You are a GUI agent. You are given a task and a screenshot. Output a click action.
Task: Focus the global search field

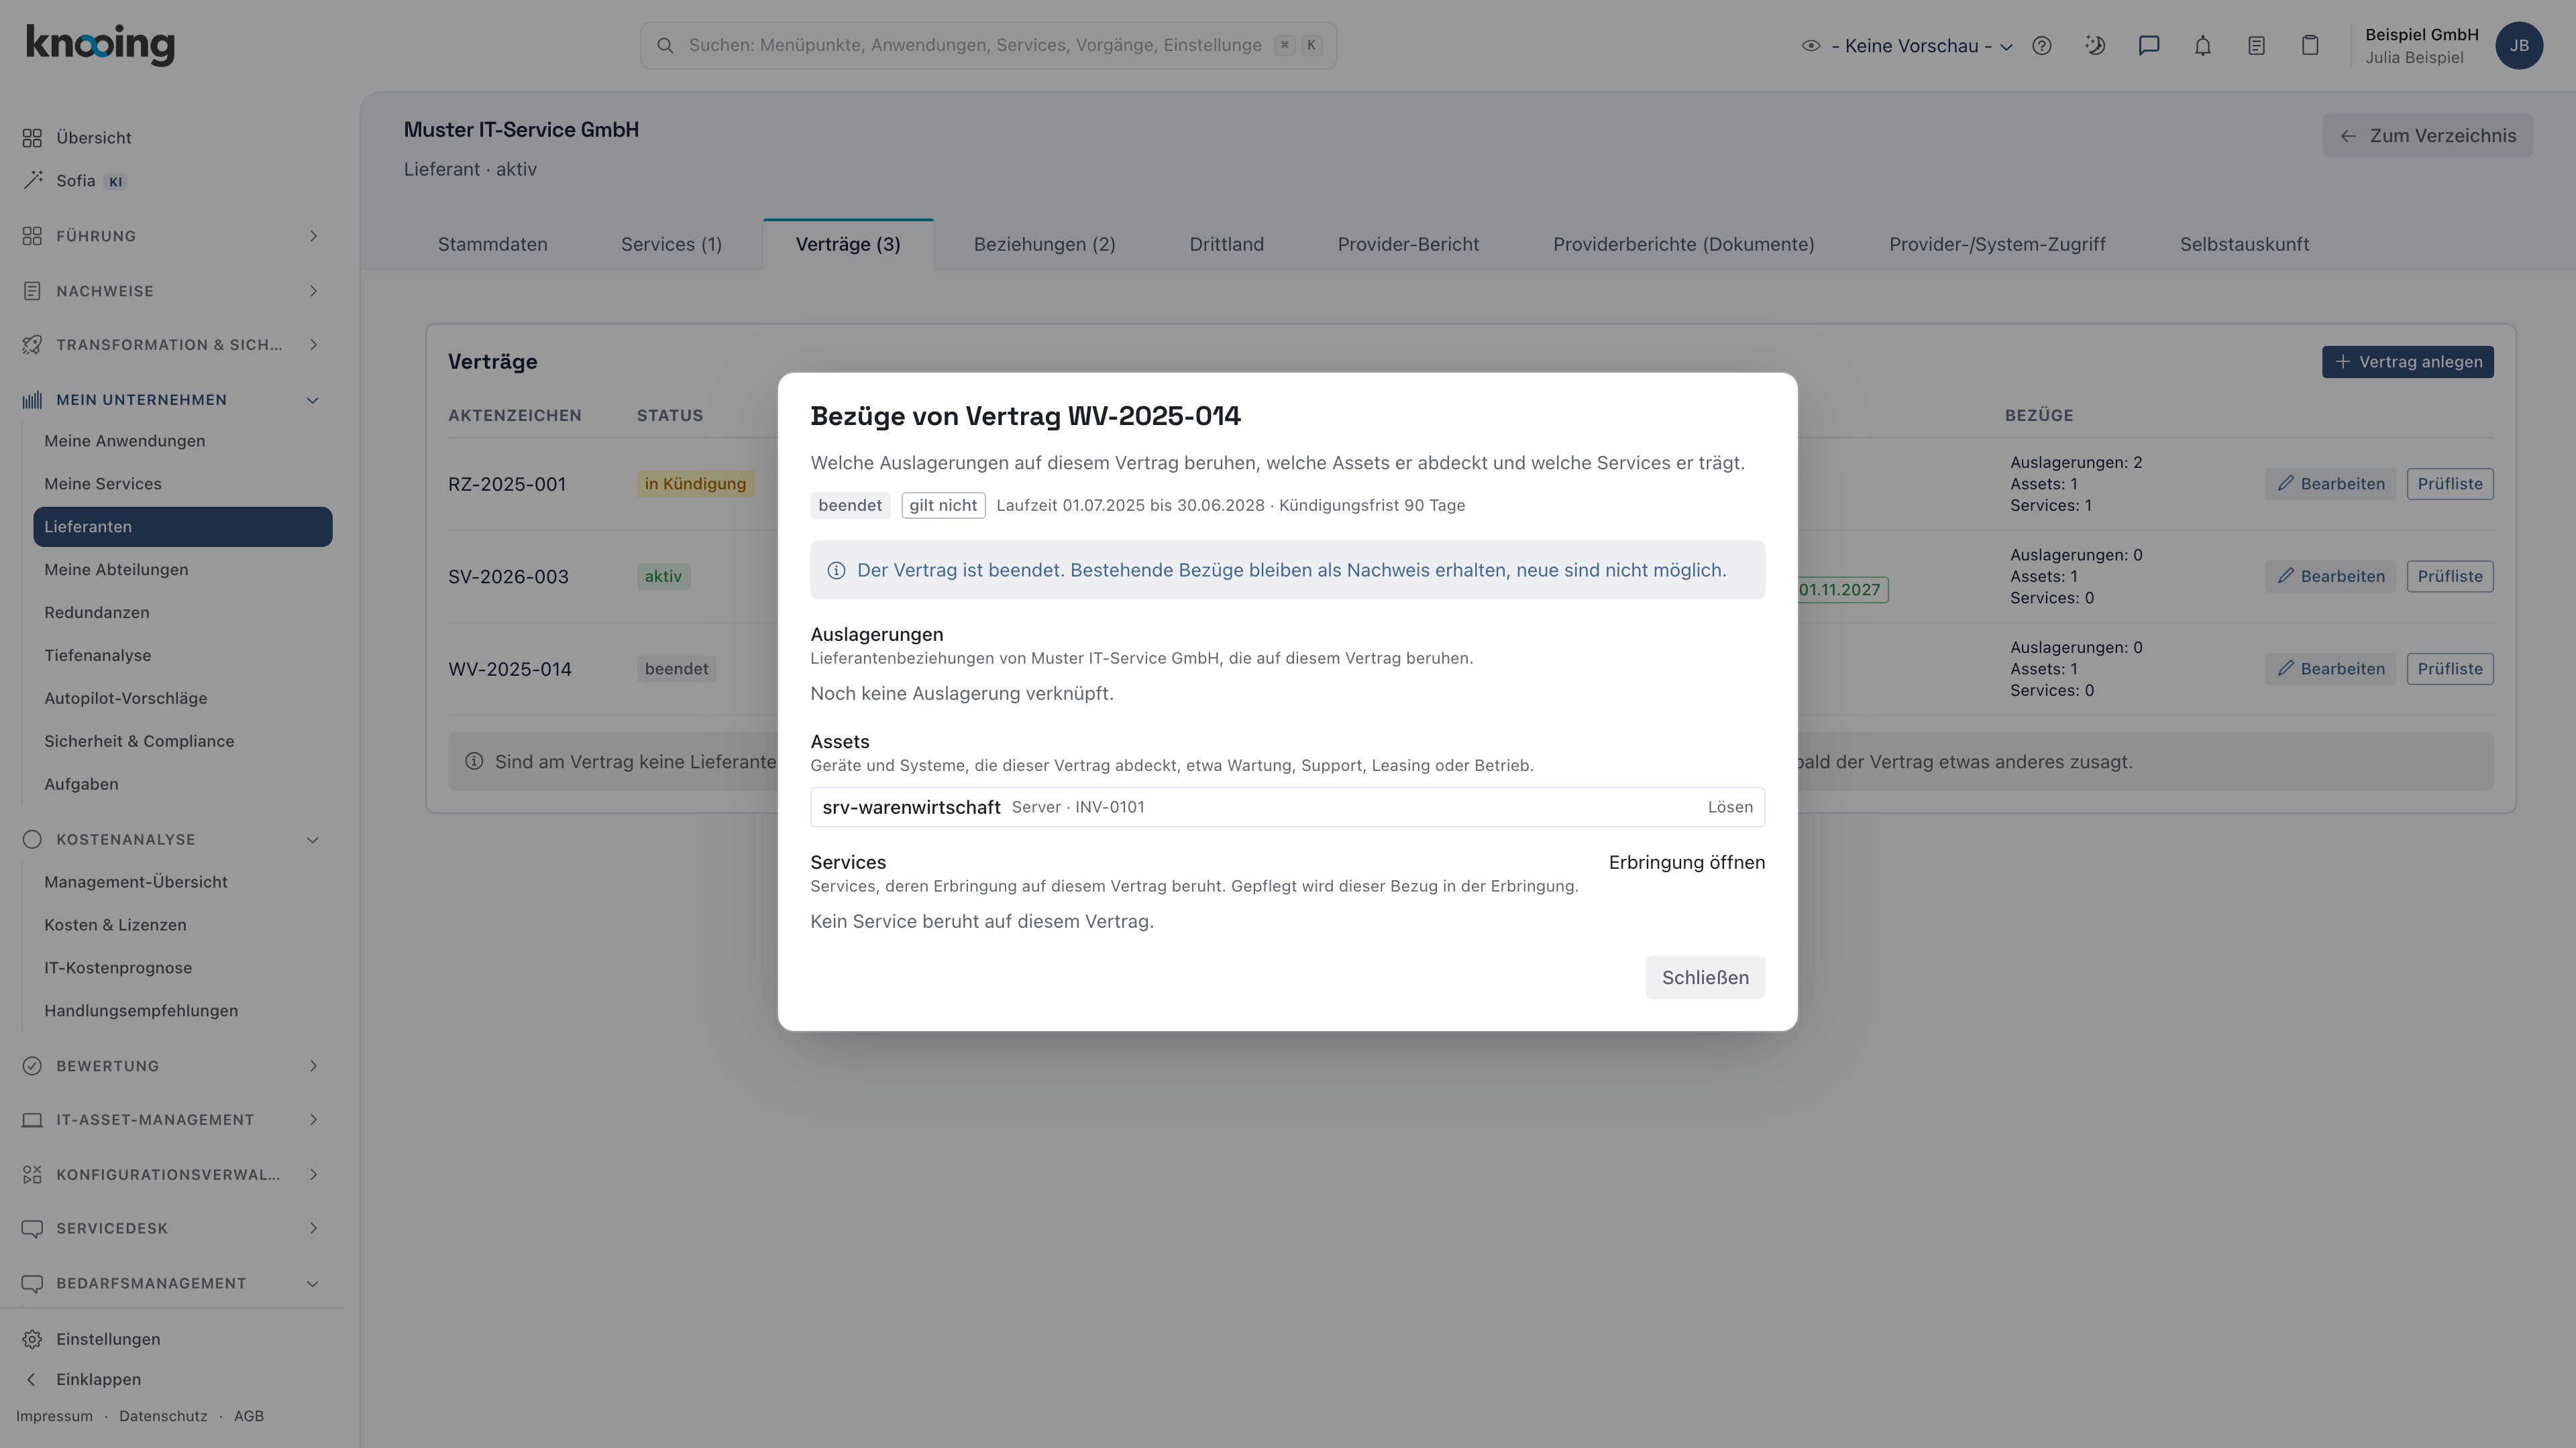click(988, 46)
